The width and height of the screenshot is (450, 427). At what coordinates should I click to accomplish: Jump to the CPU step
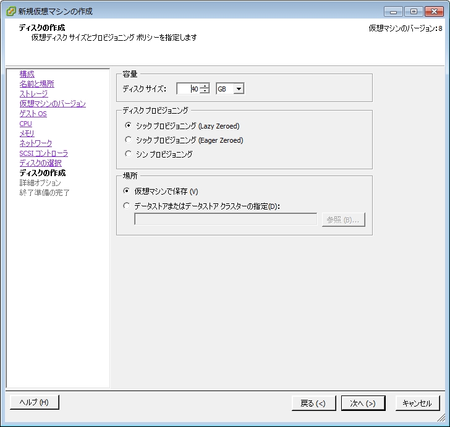26,124
